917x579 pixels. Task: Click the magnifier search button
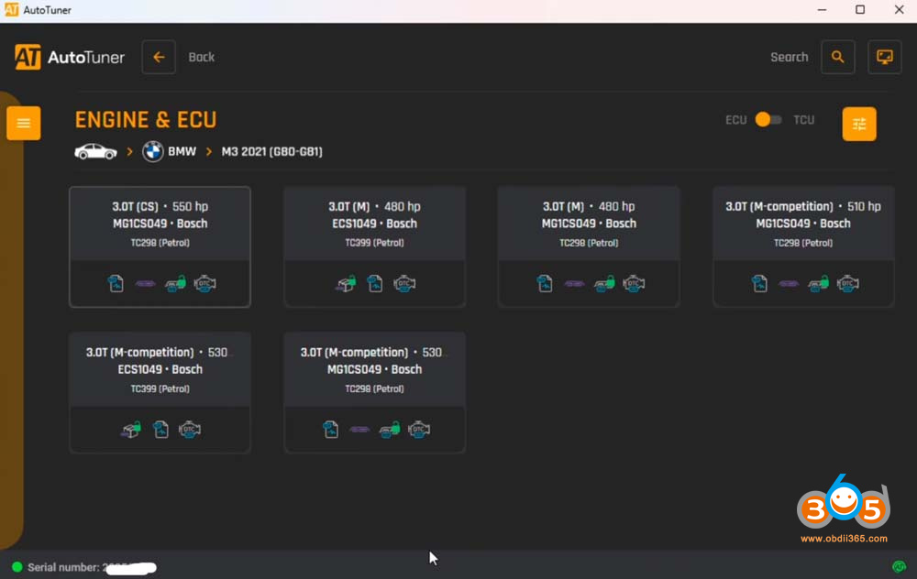pos(838,57)
